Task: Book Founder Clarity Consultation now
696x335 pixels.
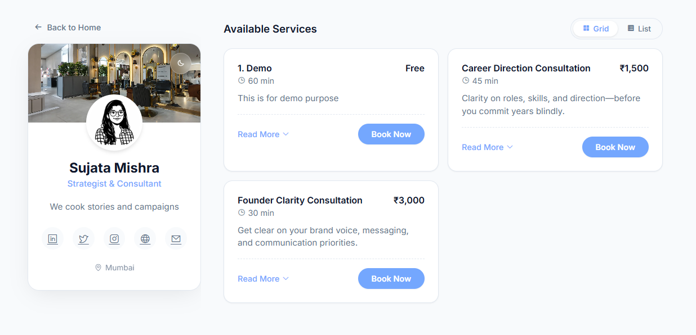Action: pos(391,279)
